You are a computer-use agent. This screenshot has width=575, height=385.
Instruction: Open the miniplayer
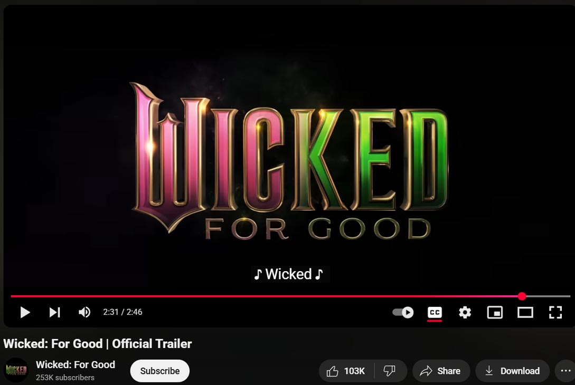tap(495, 312)
